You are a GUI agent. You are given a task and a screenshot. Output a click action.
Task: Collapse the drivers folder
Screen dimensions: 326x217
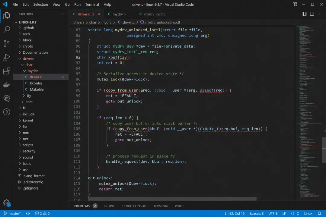coord(41,58)
